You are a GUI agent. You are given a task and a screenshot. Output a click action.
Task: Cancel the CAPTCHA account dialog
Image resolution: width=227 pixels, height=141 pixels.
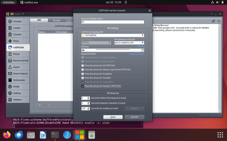point(135,117)
